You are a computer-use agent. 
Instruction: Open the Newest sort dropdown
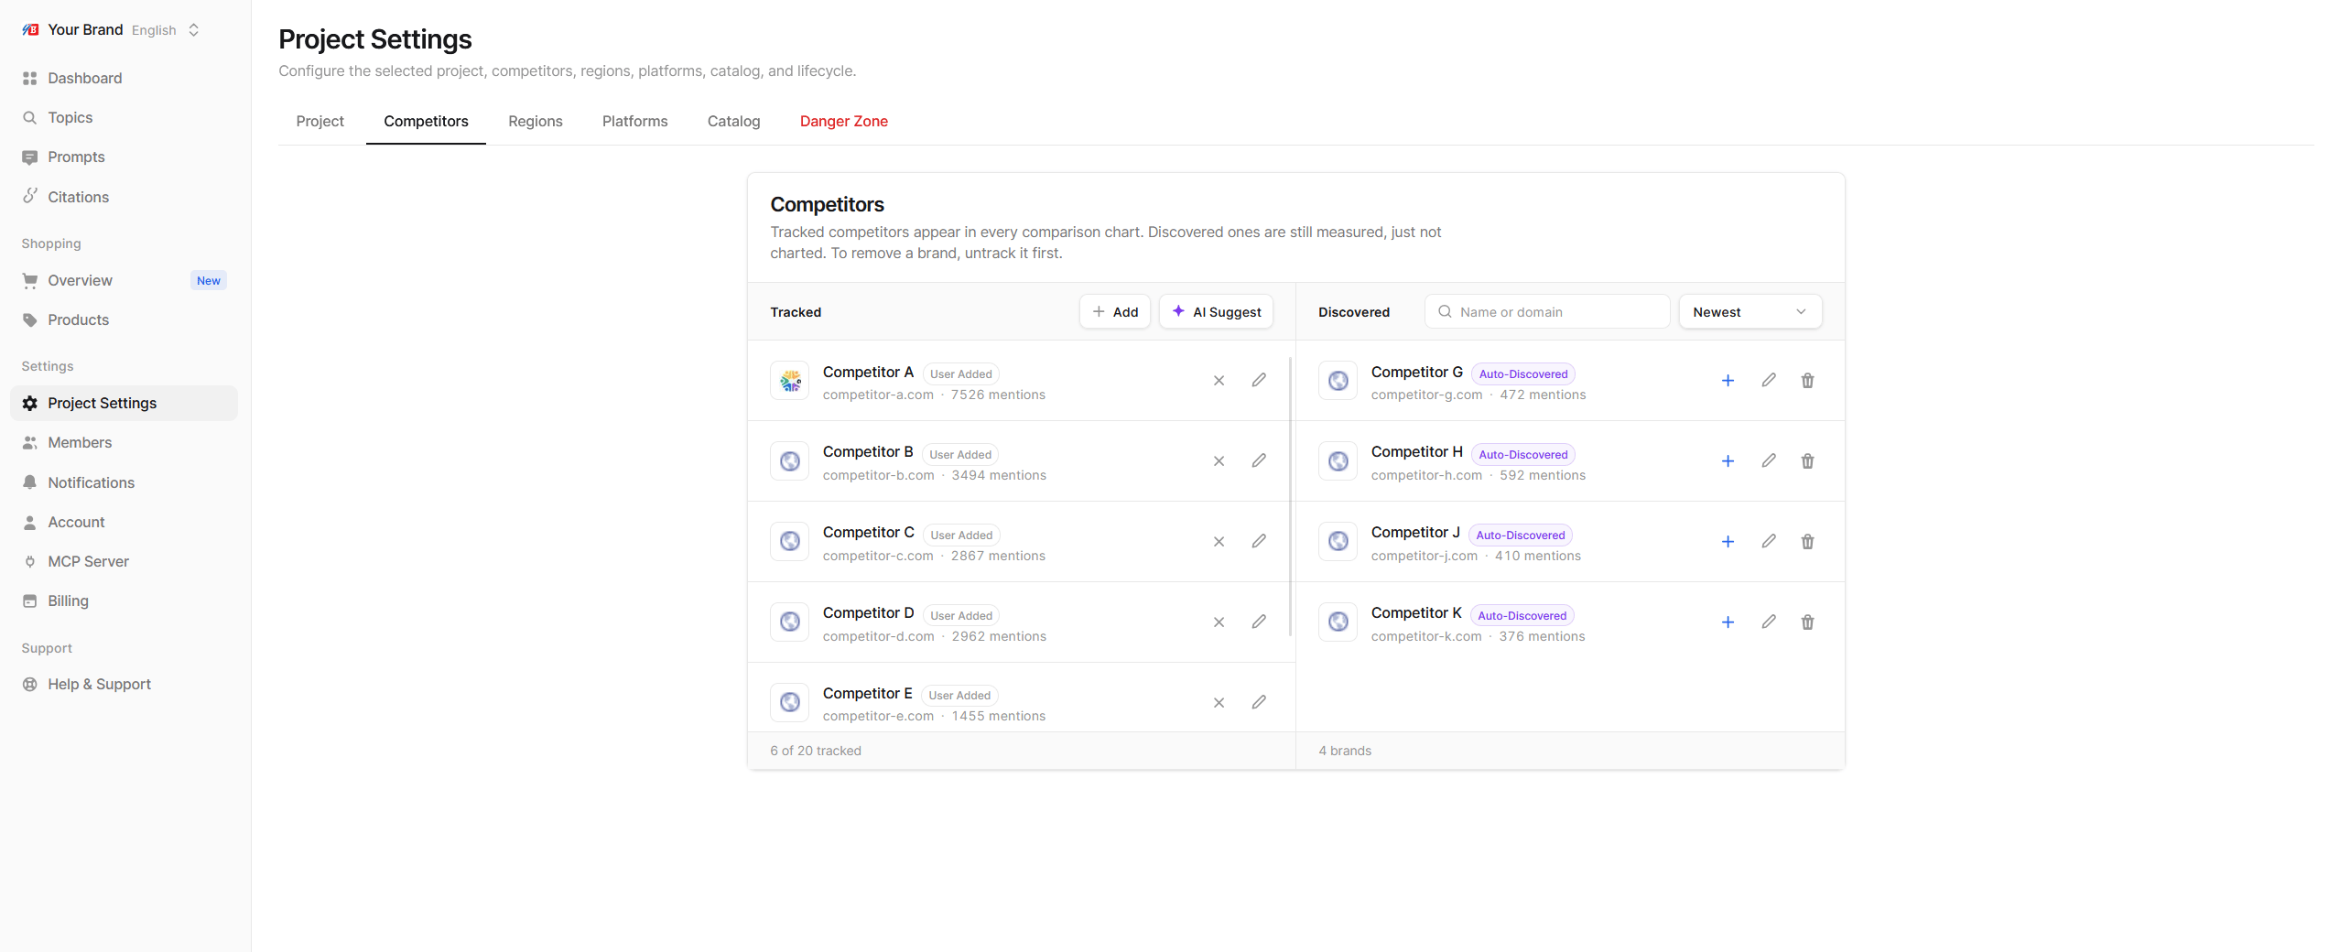[1750, 312]
